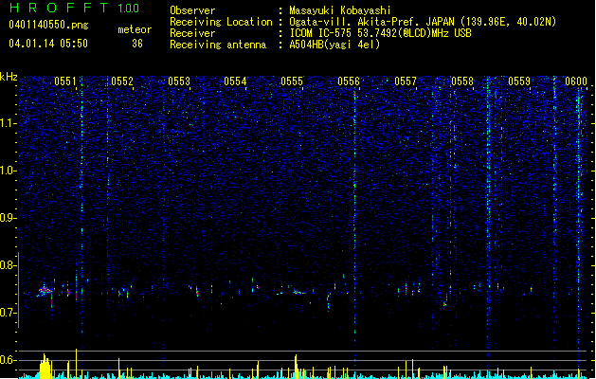The image size is (596, 379).
Task: Click the 0556 time marker
Action: click(x=349, y=81)
